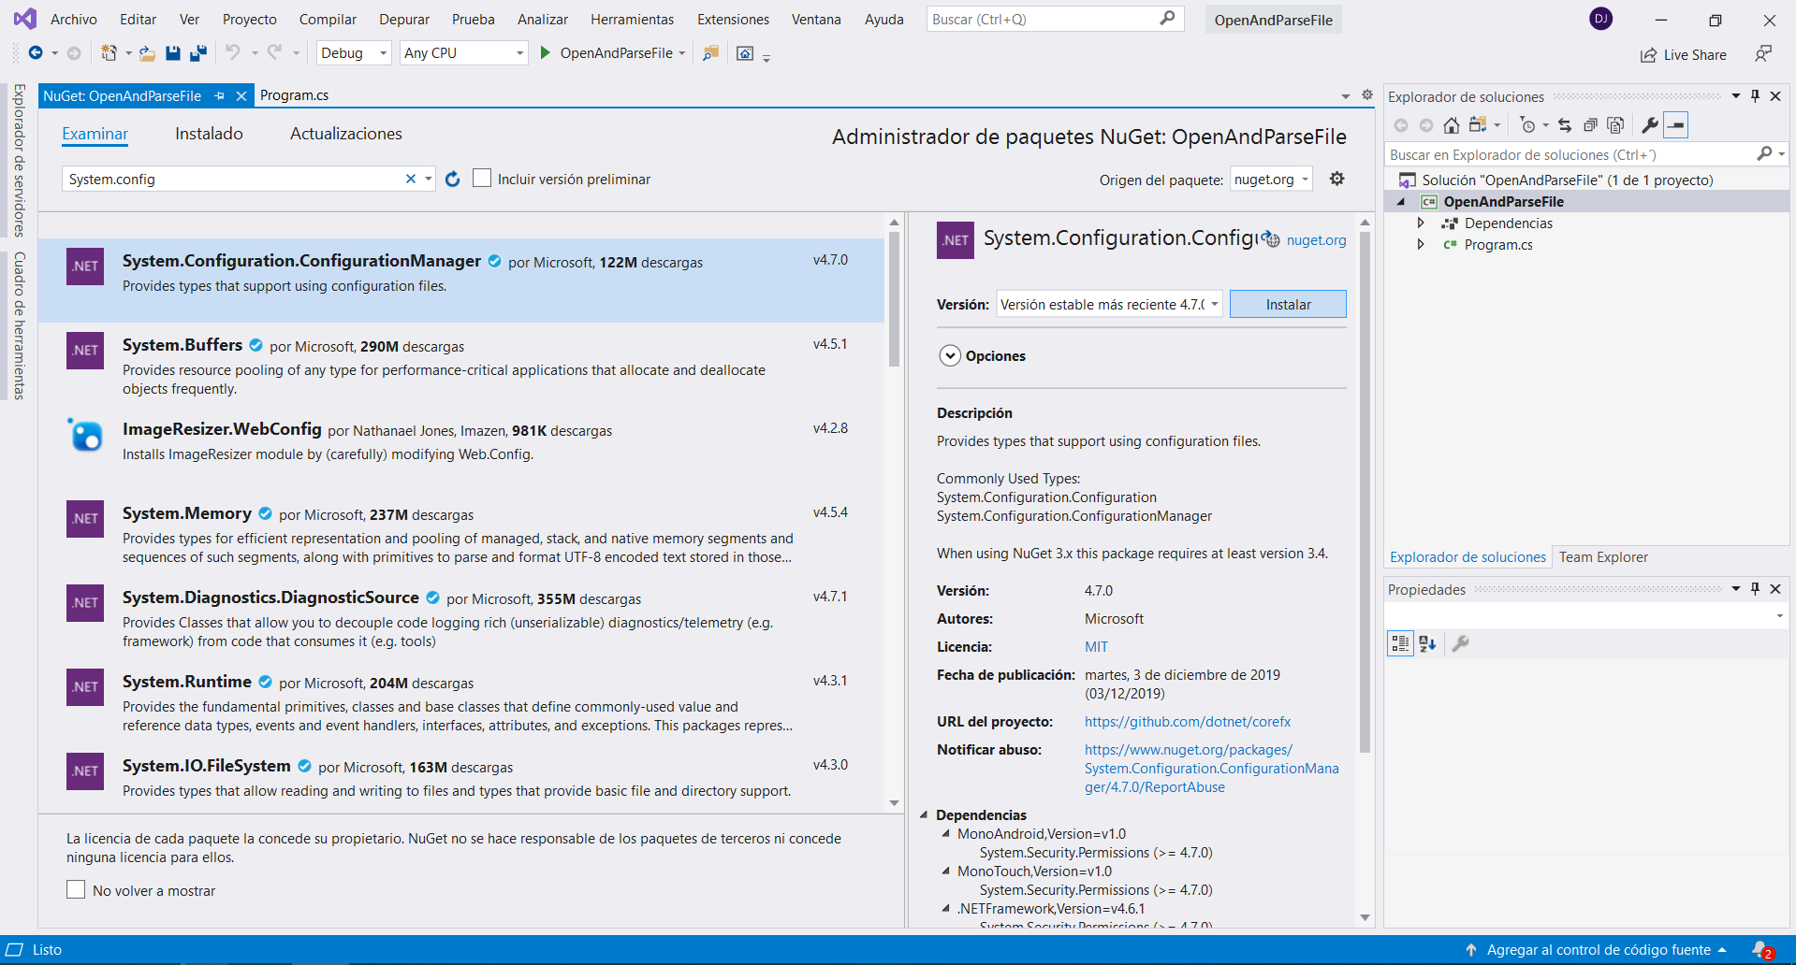Click the System.config package search field

234,180
